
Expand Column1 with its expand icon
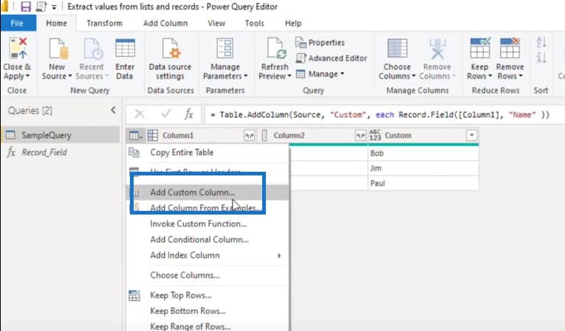(249, 136)
